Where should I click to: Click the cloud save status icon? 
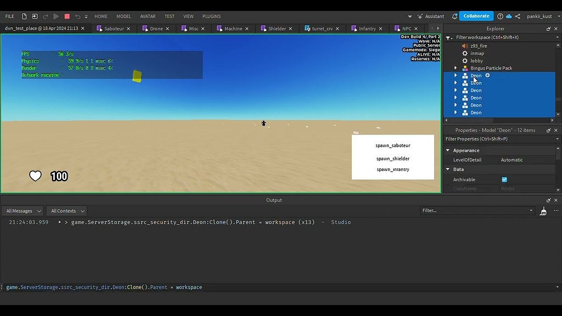pos(509,16)
